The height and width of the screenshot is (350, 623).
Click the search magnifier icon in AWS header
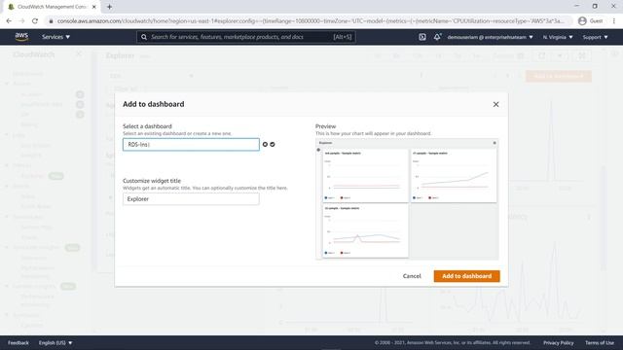[144, 37]
